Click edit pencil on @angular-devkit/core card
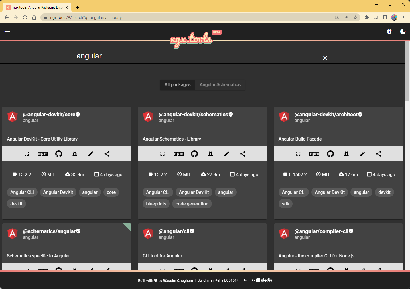Screen dimensions: 410x289 click(91, 154)
